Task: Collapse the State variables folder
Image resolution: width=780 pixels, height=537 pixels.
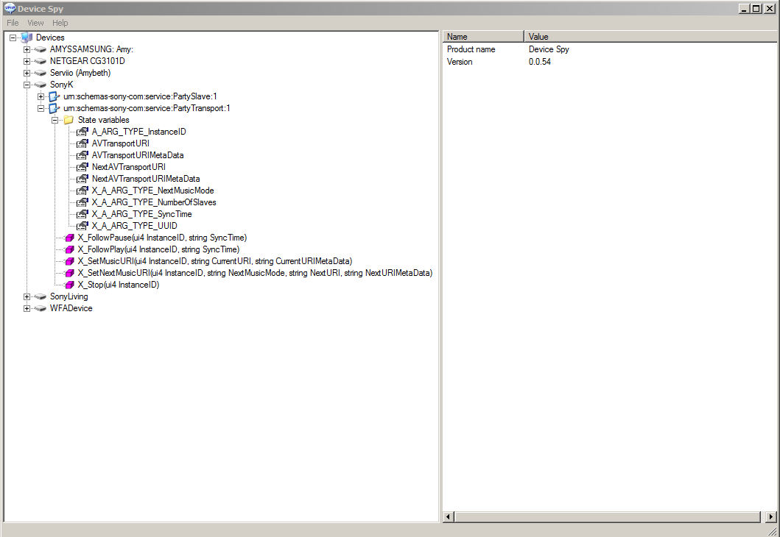Action: pos(55,120)
